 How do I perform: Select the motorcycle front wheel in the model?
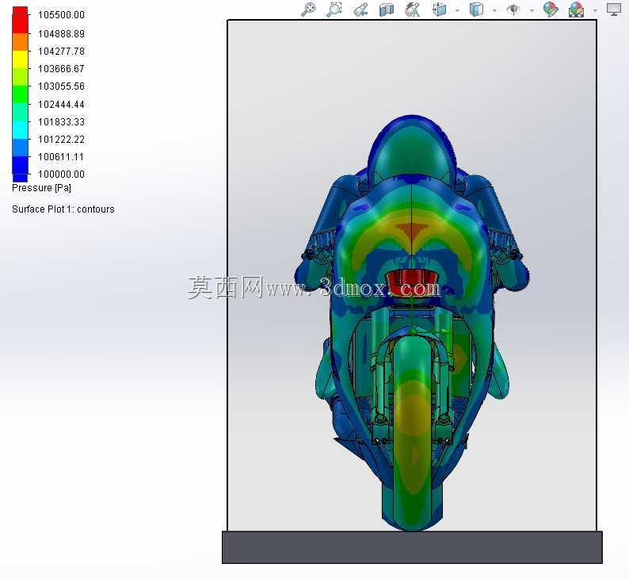412,434
